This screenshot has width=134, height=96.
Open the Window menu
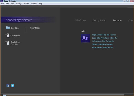(x=34, y=4)
